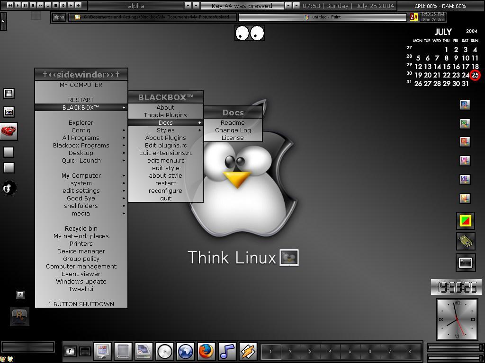The height and width of the screenshot is (363, 485).
Task: Click the right arrow before the clock text
Action: pos(296,5)
